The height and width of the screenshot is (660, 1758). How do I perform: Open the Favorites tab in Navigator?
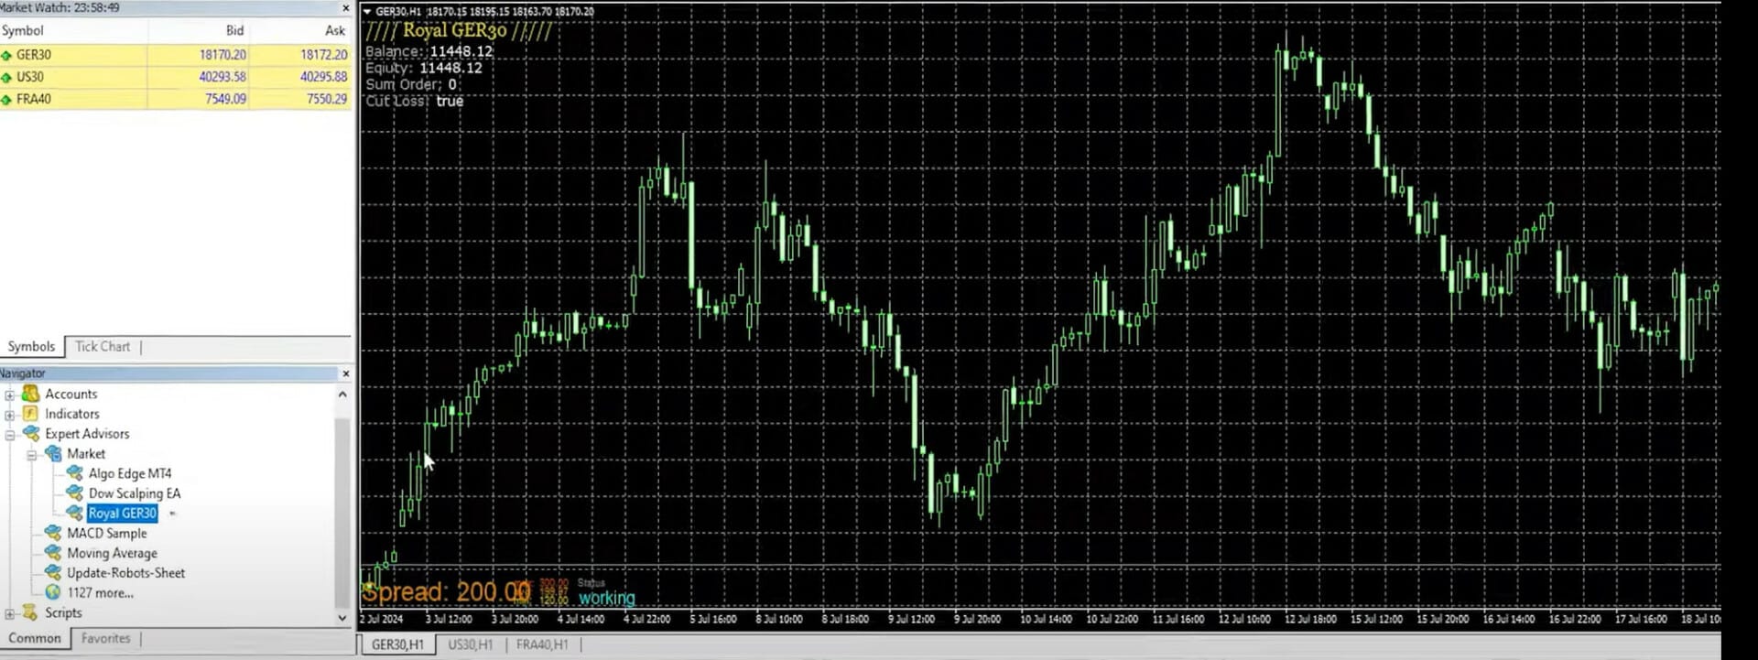(x=105, y=639)
